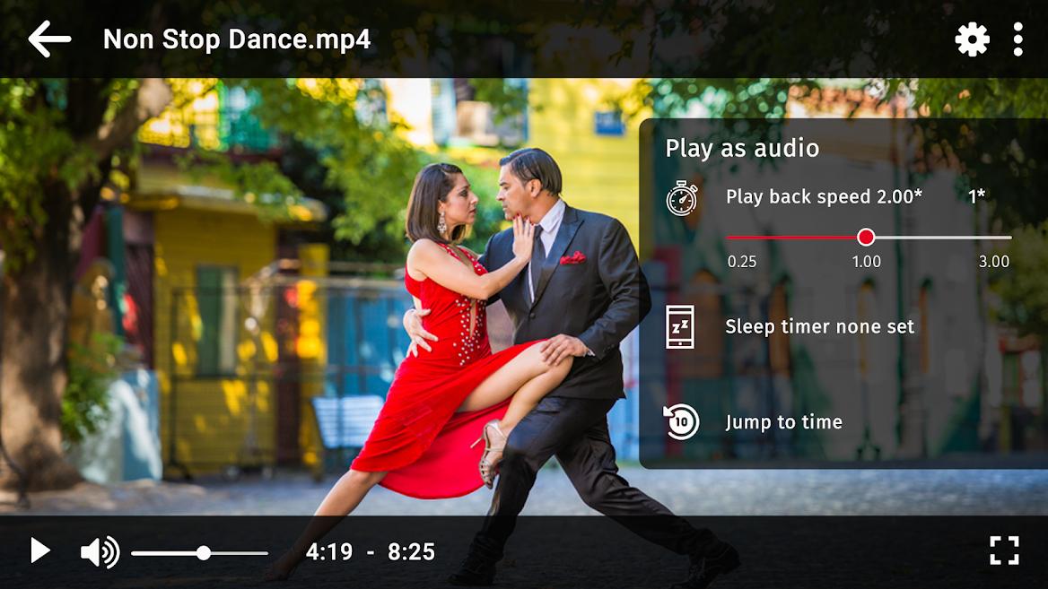Choose the Jump to time text
Viewport: 1048px width, 589px height.
[783, 422]
